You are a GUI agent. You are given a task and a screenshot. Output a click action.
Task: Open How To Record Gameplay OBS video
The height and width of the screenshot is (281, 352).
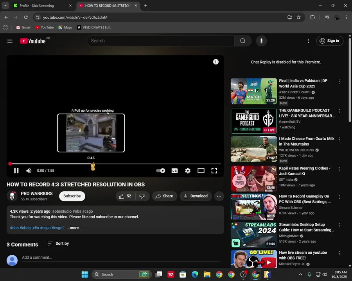pos(254,207)
